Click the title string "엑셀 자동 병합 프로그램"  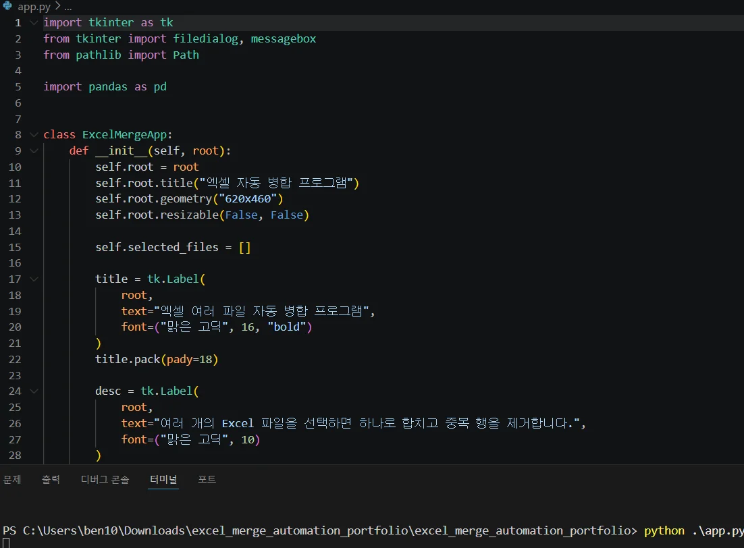pos(276,183)
